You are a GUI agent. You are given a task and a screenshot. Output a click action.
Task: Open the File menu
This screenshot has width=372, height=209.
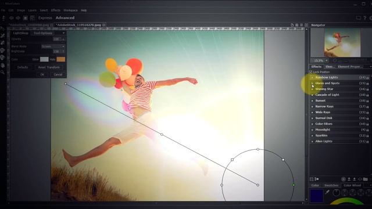click(3, 10)
